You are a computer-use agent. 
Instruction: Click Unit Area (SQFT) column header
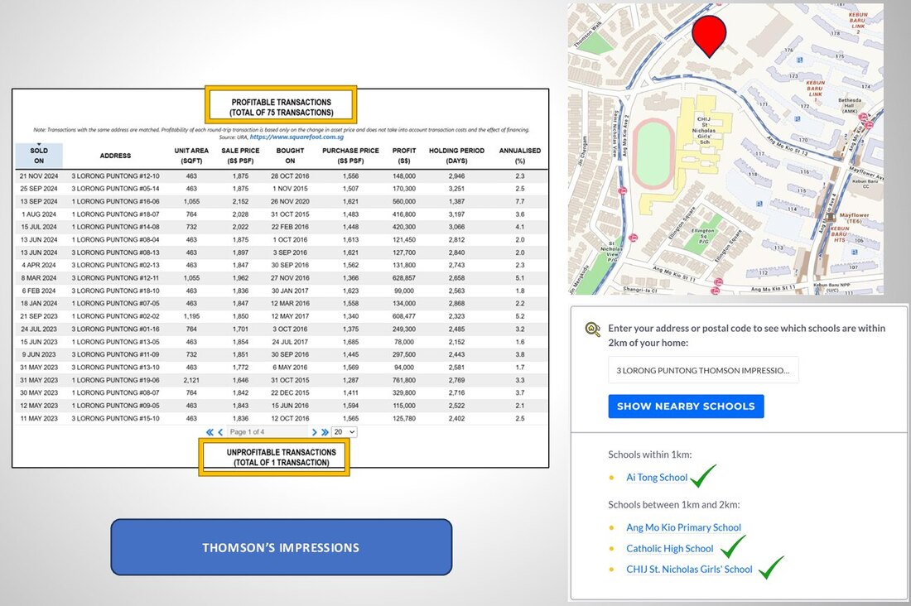click(191, 155)
